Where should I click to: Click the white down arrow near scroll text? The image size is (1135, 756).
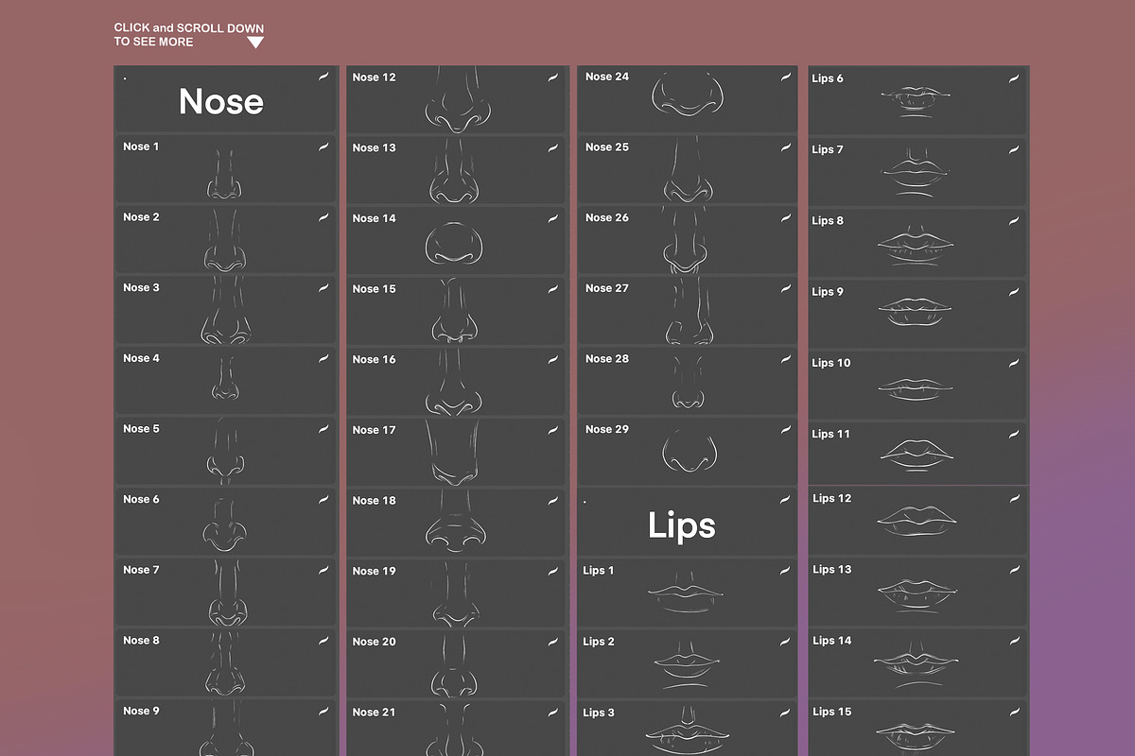point(255,43)
